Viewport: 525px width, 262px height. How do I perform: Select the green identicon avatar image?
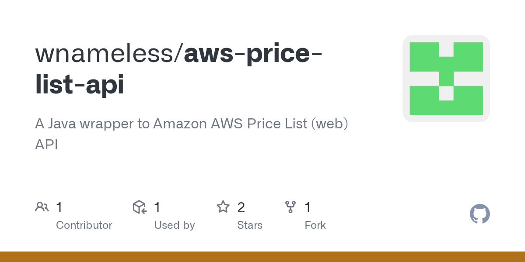click(x=446, y=79)
